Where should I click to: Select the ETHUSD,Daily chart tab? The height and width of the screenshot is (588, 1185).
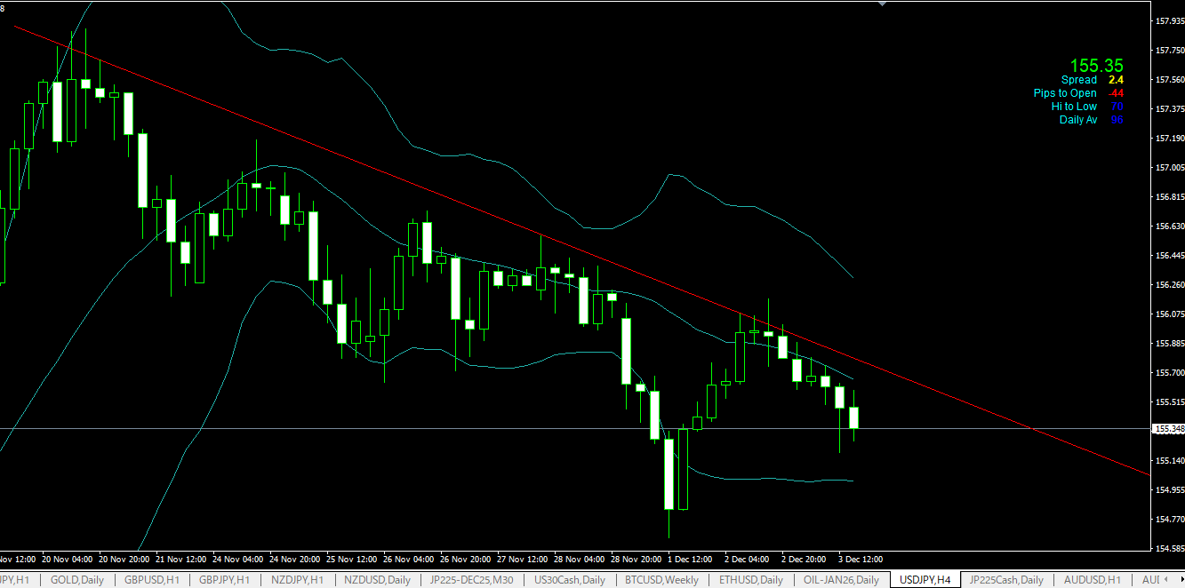pos(751,580)
